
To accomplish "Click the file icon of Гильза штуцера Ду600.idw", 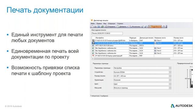I will [x=93, y=40].
